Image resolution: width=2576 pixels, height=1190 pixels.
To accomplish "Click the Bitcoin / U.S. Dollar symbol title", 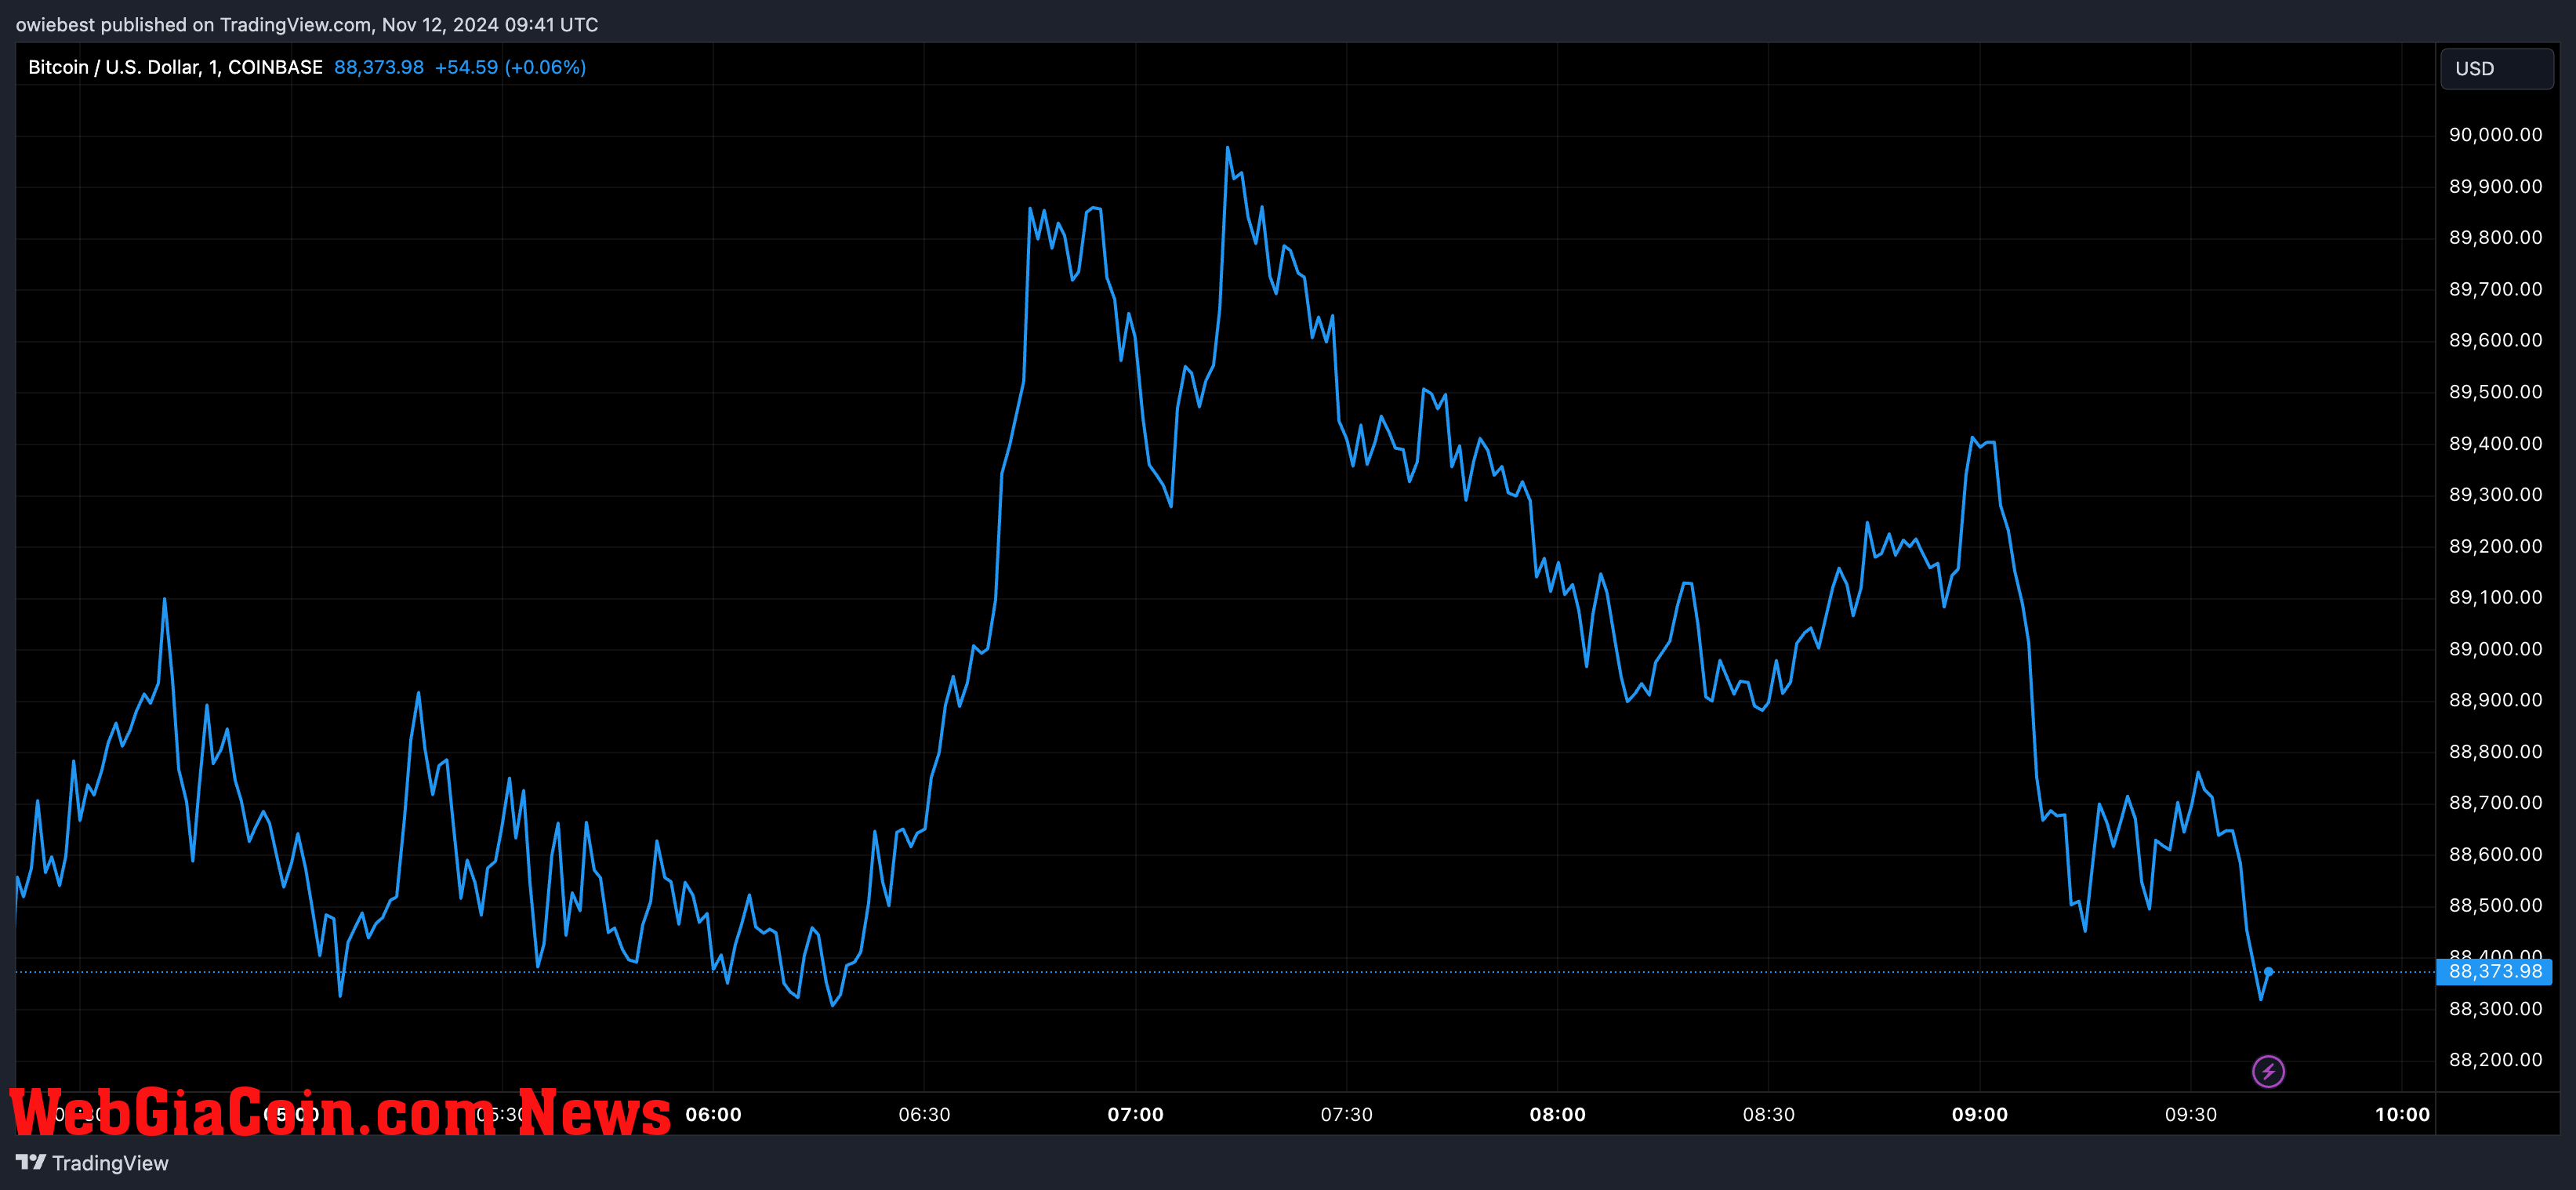I will pos(175,67).
